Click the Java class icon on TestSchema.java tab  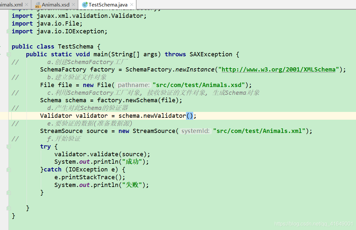85,5
